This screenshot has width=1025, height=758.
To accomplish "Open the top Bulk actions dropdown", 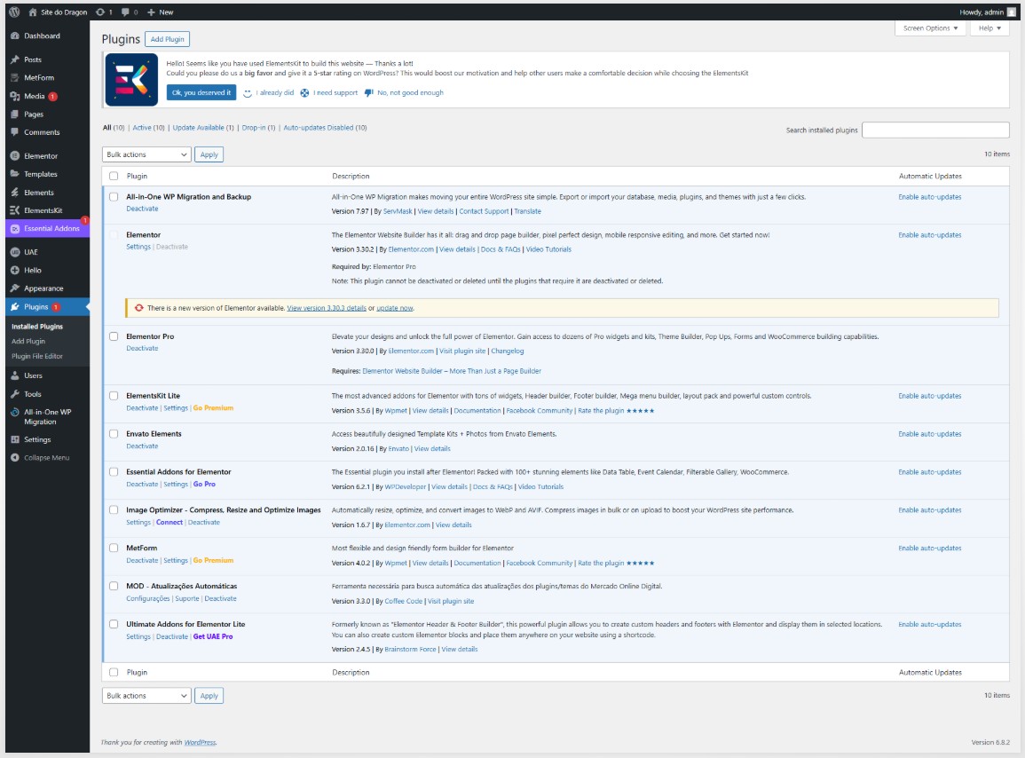I will (146, 154).
